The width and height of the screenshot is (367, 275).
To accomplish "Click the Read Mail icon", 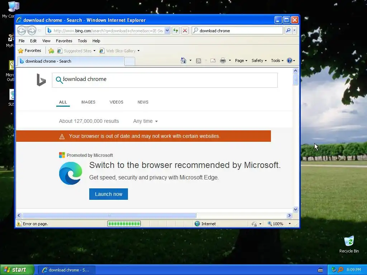I will [213, 61].
